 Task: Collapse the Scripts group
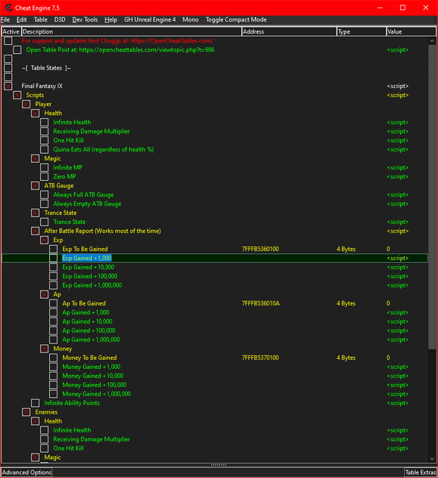pyautogui.click(x=17, y=95)
